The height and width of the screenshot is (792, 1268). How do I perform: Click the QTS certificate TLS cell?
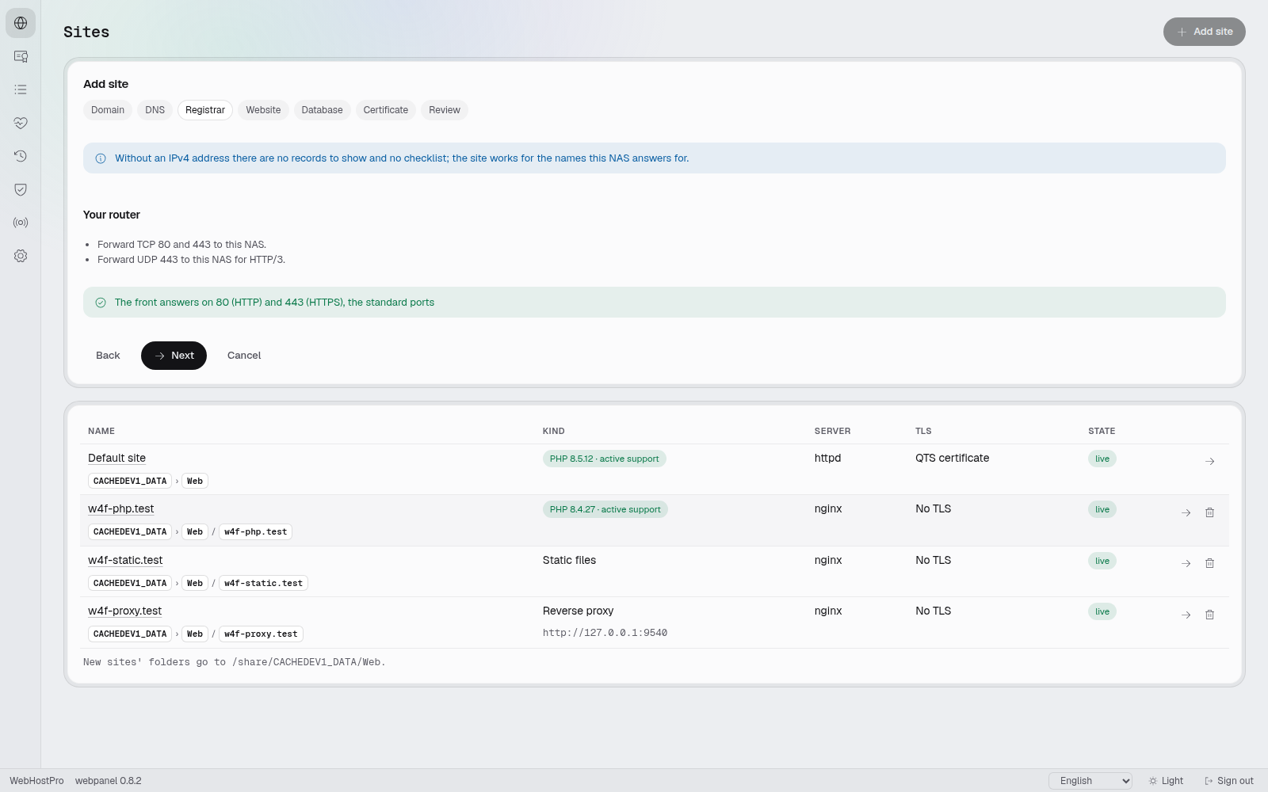click(x=953, y=458)
